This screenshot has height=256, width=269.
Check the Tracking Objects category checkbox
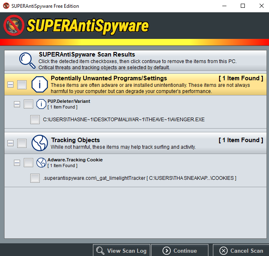coord(22,143)
